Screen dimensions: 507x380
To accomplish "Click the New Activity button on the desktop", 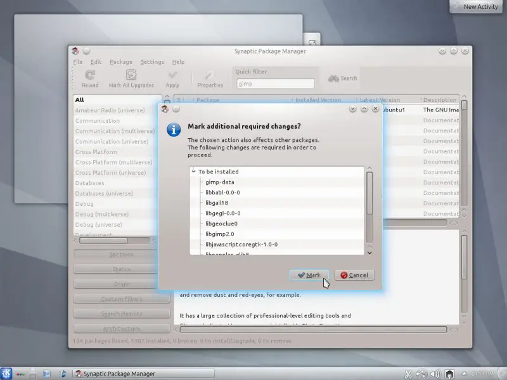I will click(x=476, y=6).
